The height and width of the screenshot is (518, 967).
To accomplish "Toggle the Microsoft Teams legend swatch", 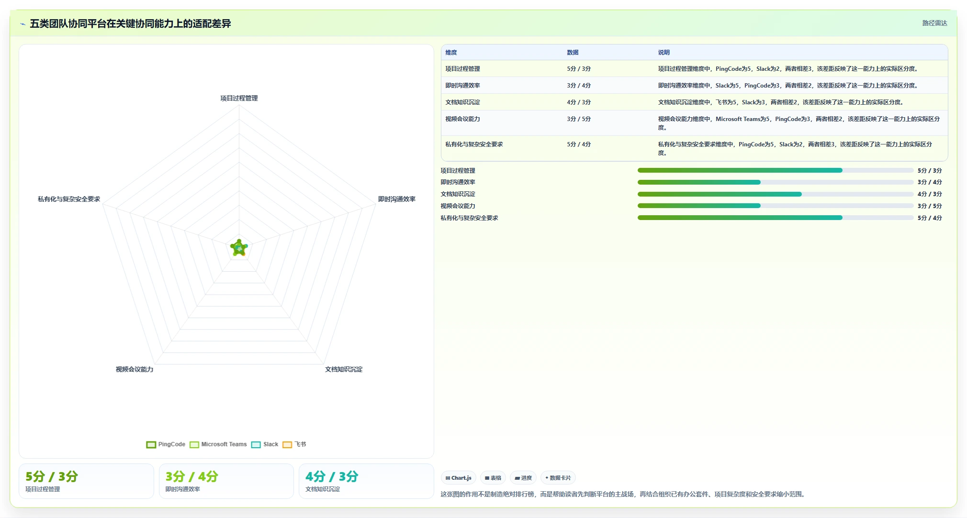I will pyautogui.click(x=194, y=444).
